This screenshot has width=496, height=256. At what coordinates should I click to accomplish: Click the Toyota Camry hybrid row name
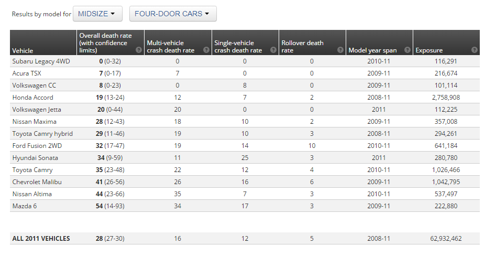pos(42,134)
